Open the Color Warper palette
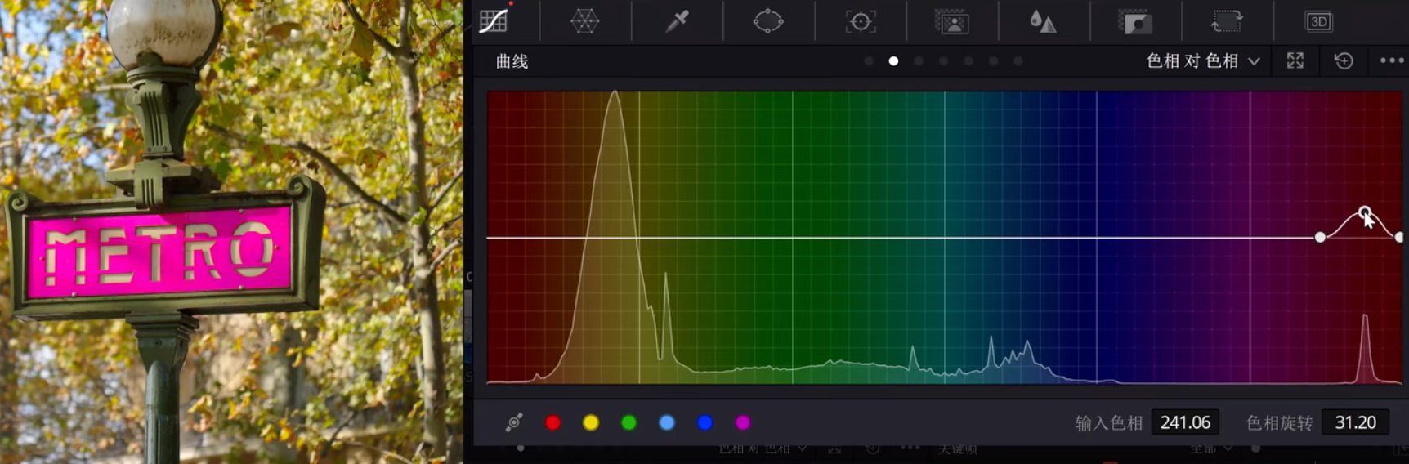This screenshot has width=1409, height=464. (585, 21)
